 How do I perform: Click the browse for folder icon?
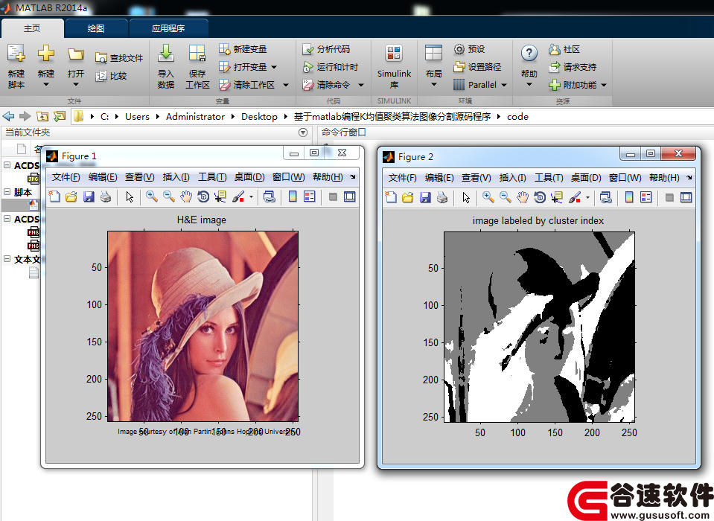60,117
